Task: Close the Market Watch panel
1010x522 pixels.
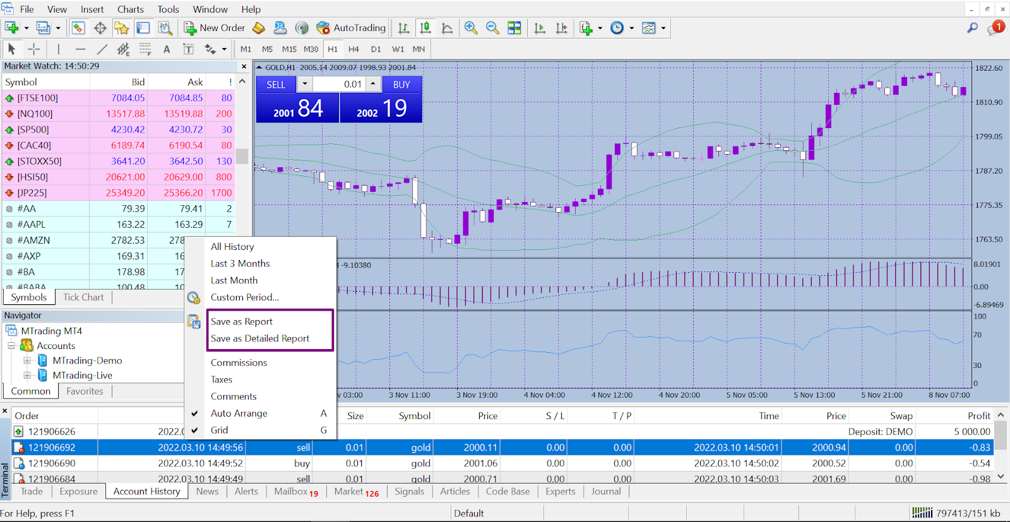Action: tap(244, 66)
